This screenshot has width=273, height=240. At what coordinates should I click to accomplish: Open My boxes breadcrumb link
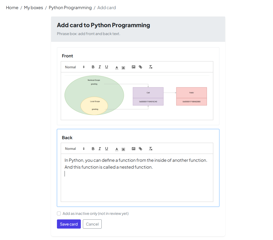coord(34,8)
